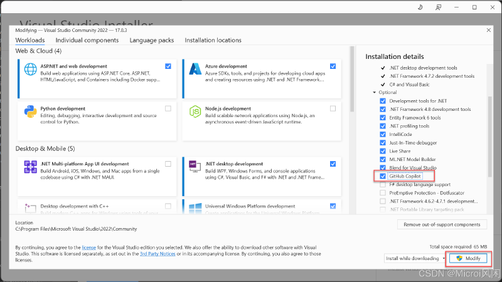Close the Modifying dialog with the X

(x=489, y=30)
